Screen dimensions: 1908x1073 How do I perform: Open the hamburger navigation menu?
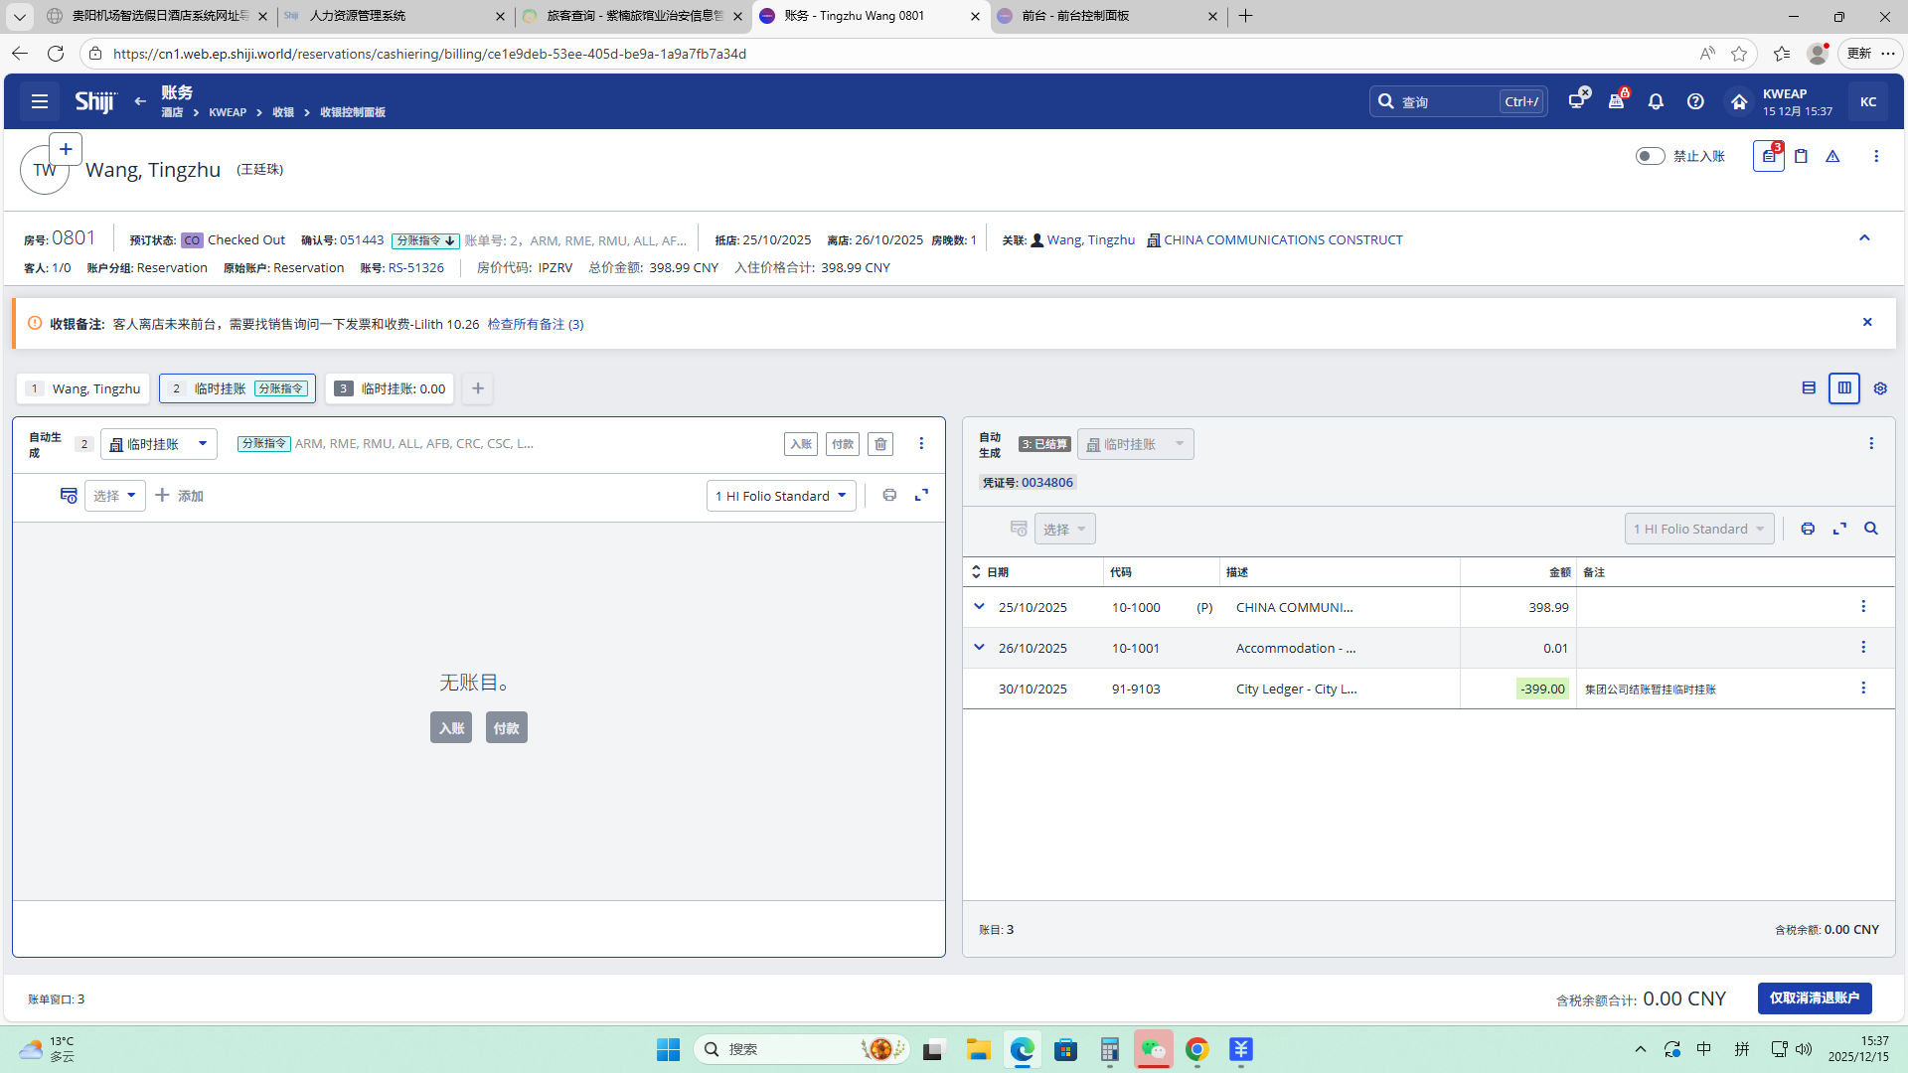tap(40, 101)
